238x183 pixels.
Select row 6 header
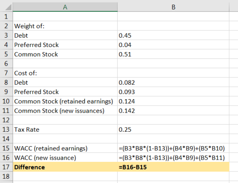tap(6, 64)
